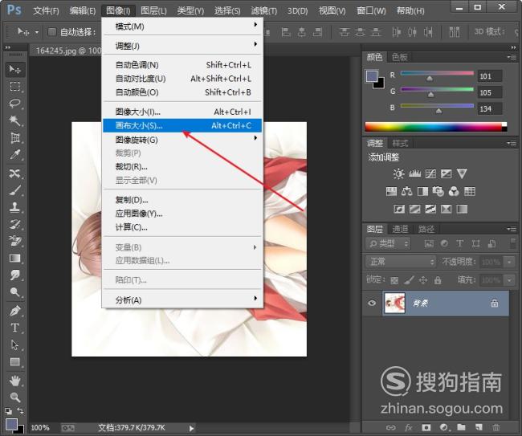Switch to the 色板 tab
Viewport: 522px width, 436px height.
[x=399, y=57]
